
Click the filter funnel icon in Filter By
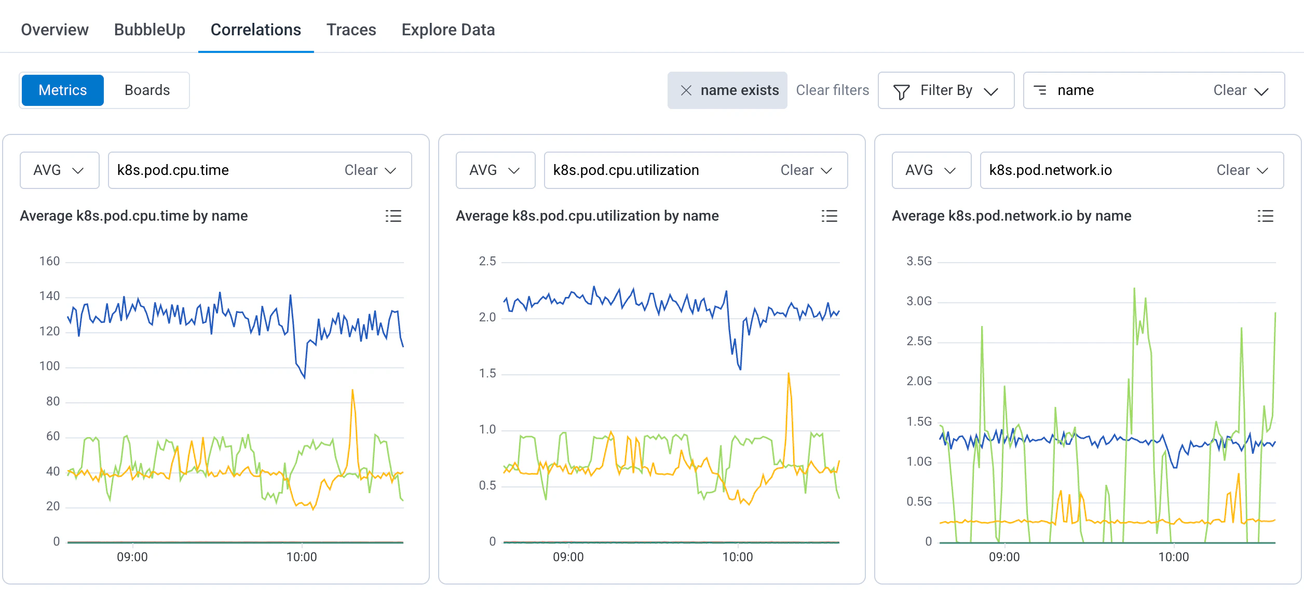pos(902,90)
